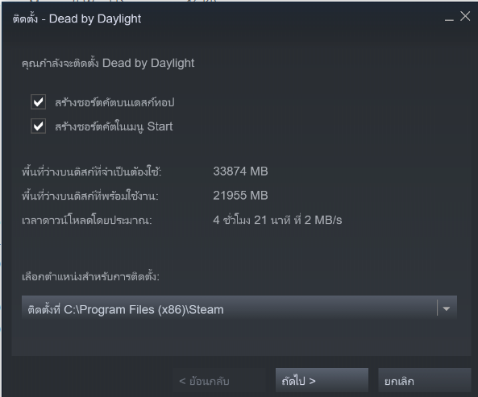Proceed with the ถัดไป > button
This screenshot has width=478, height=397.
(x=322, y=381)
